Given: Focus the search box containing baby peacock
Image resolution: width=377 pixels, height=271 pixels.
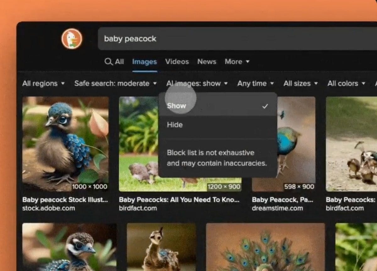Looking at the screenshot, I should [x=237, y=39].
